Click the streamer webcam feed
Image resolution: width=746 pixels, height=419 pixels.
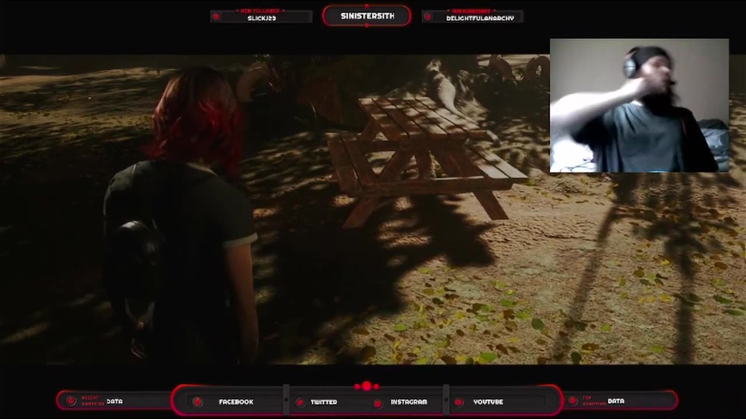[x=639, y=106]
